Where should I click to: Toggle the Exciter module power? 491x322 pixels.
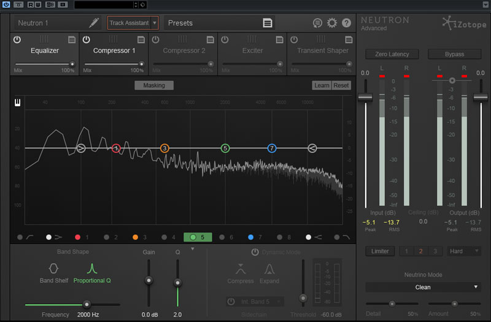pos(225,39)
